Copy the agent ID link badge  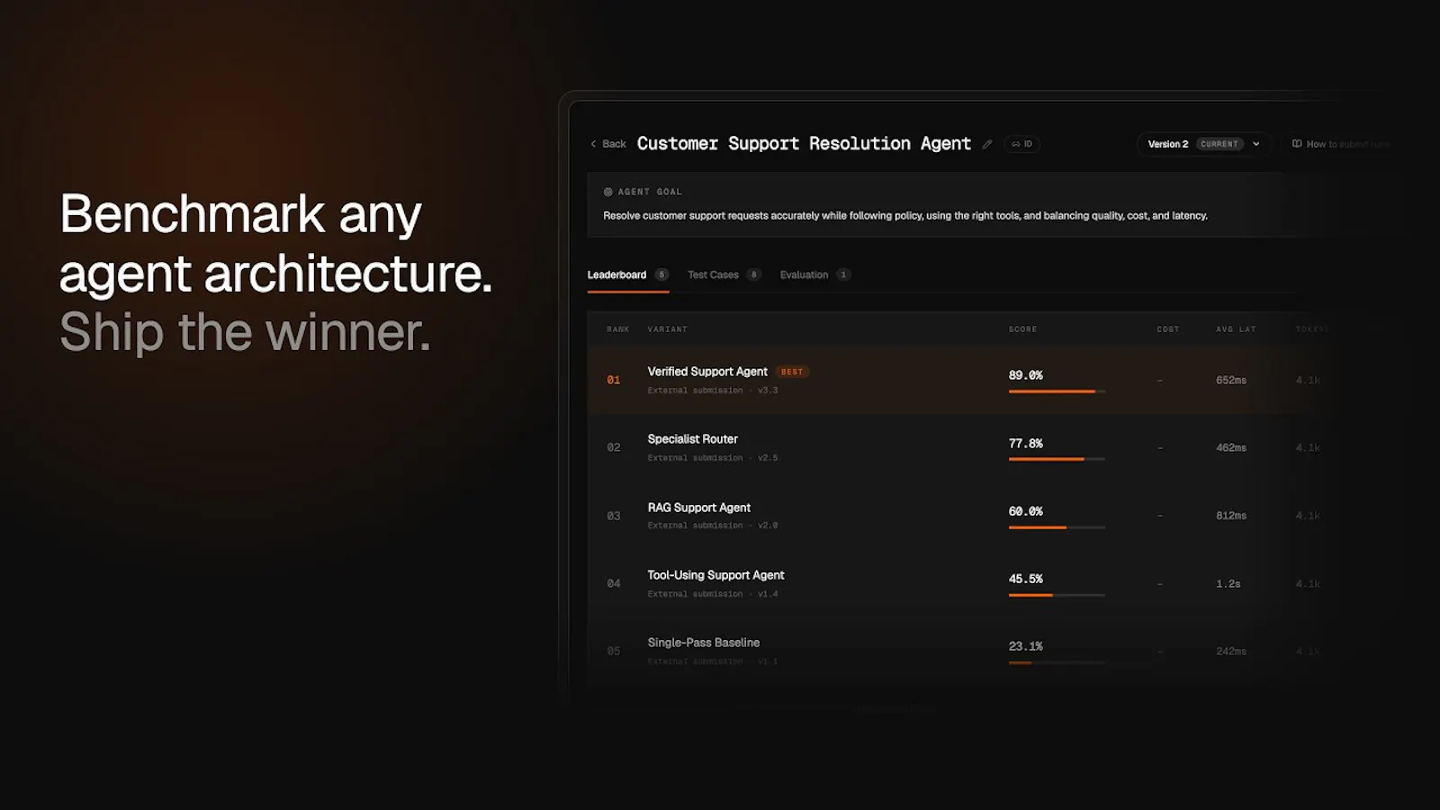[x=1022, y=144]
